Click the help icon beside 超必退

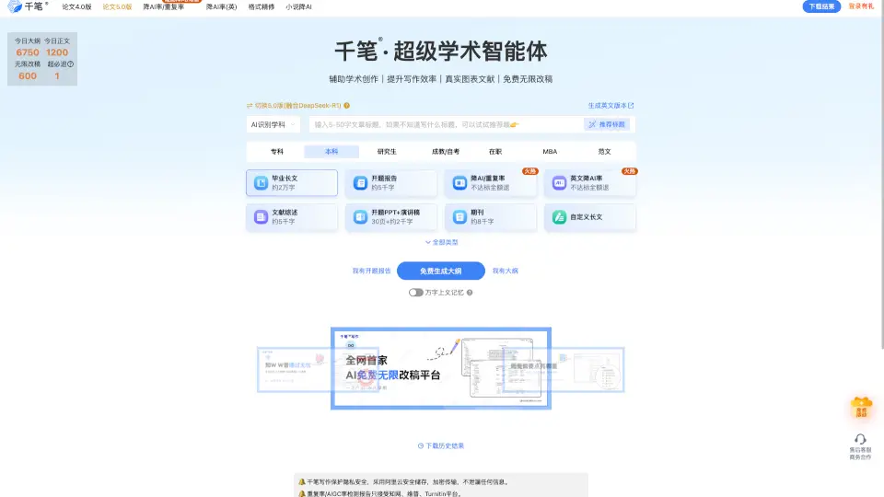[x=70, y=64]
